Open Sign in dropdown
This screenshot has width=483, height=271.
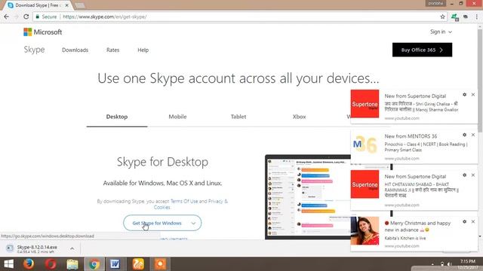click(x=441, y=32)
